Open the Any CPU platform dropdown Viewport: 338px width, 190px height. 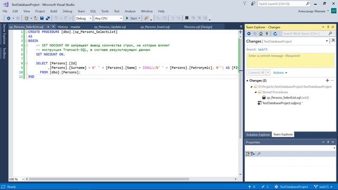click(121, 18)
